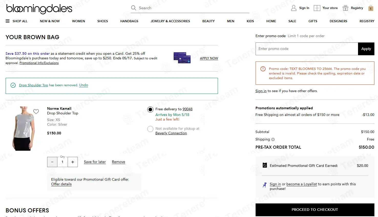
Task: Click the Norma Kamali brand name
Action: pyautogui.click(x=59, y=108)
